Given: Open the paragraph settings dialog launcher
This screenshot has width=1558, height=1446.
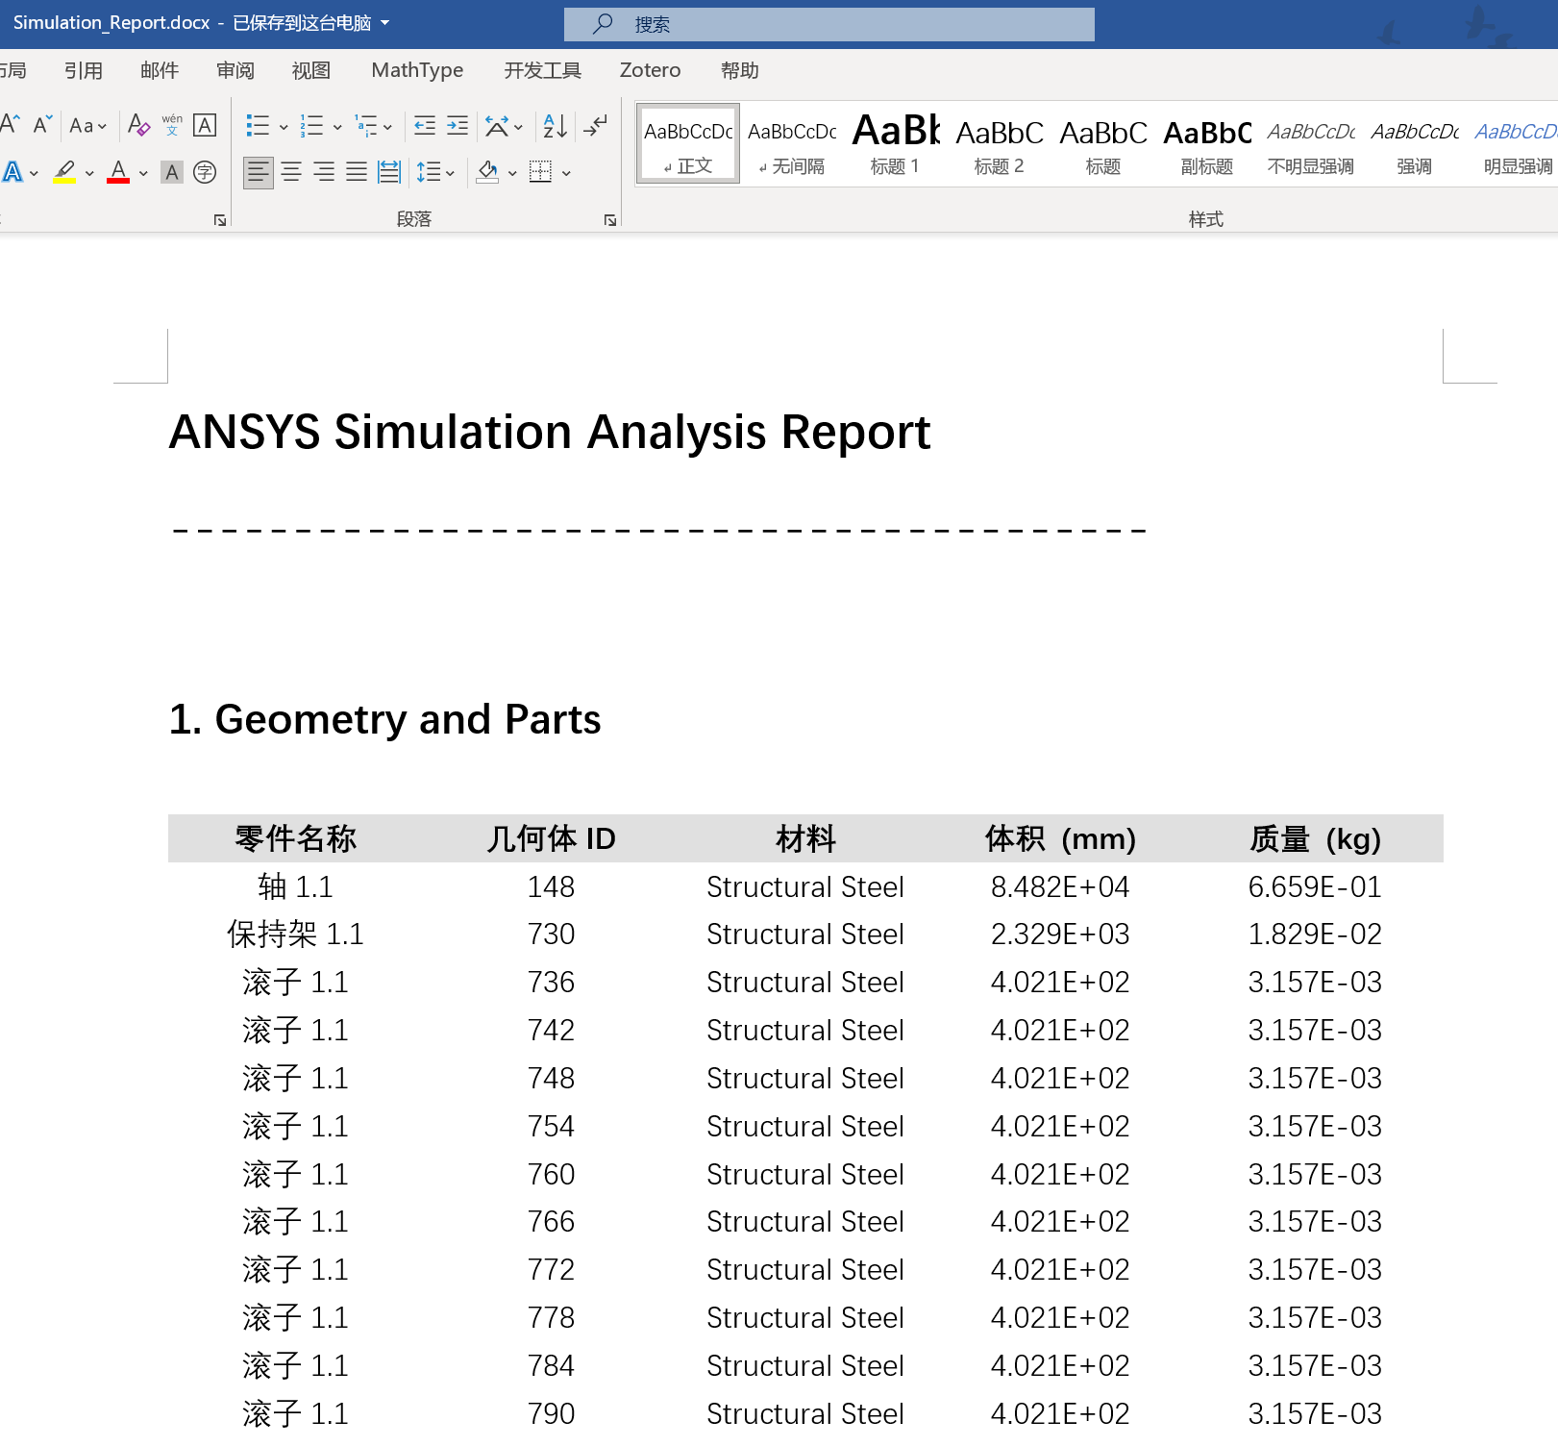Looking at the screenshot, I should click(x=610, y=220).
